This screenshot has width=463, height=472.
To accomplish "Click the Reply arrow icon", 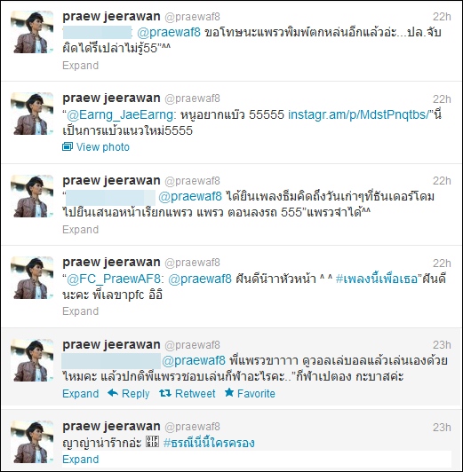I will tap(113, 393).
